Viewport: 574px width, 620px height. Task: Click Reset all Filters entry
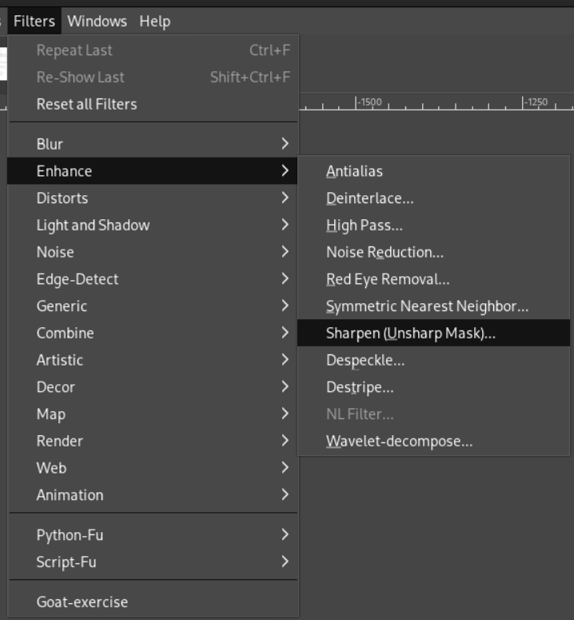tap(86, 104)
